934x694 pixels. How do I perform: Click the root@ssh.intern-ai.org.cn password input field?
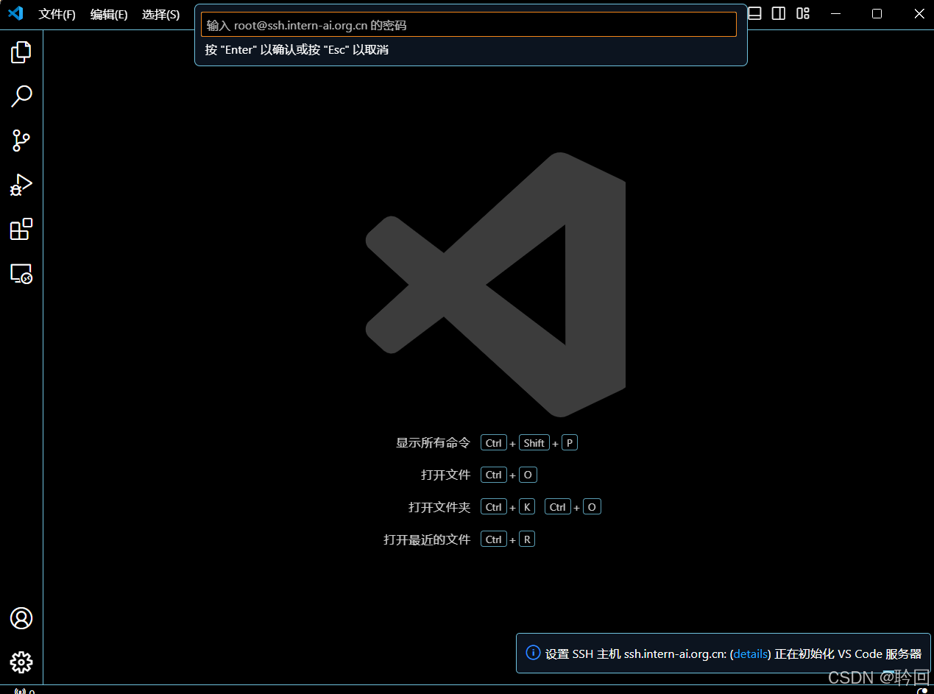click(x=469, y=24)
